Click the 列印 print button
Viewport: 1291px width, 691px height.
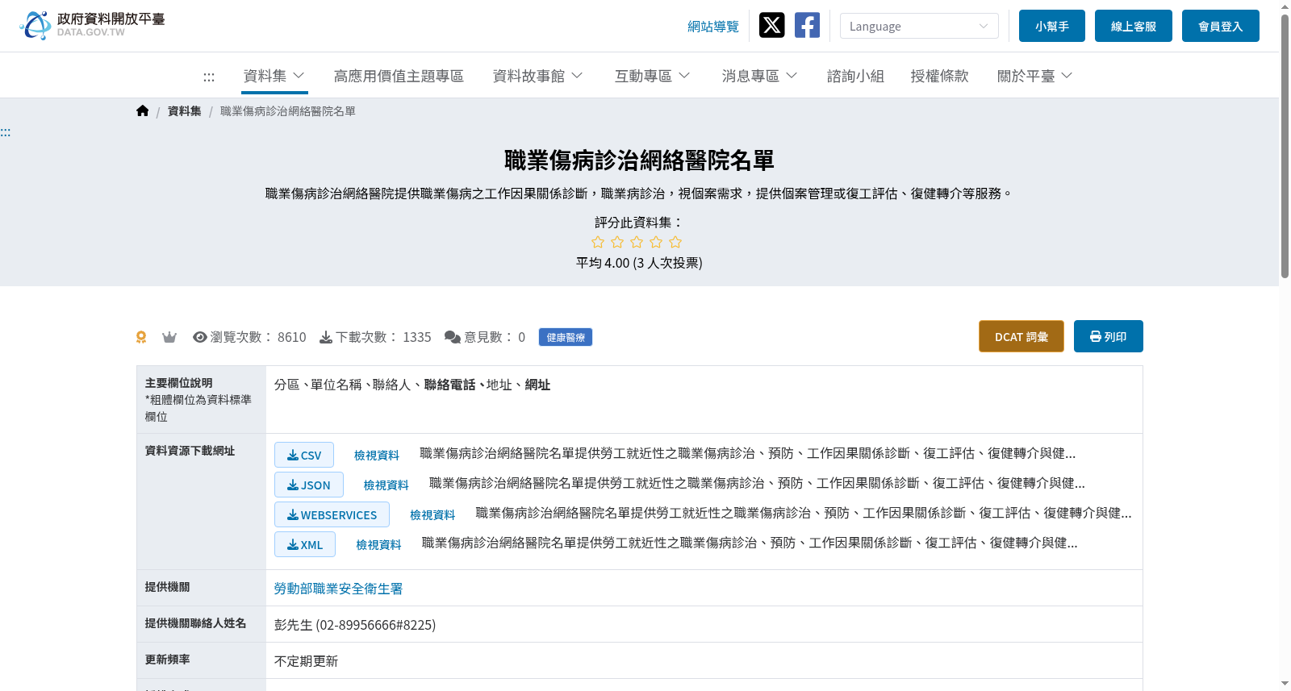(x=1109, y=336)
